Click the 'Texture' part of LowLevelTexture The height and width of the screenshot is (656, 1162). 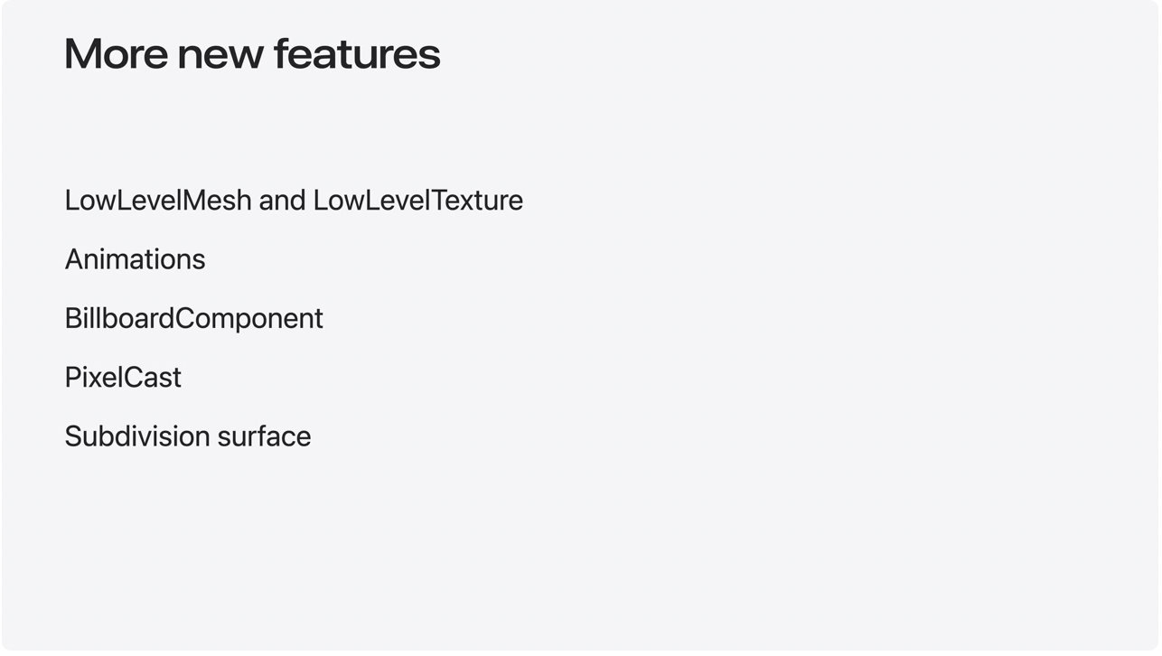477,200
